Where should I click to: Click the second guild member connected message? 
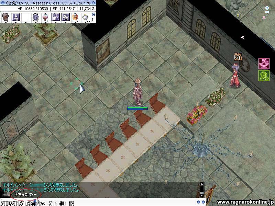point(41,190)
